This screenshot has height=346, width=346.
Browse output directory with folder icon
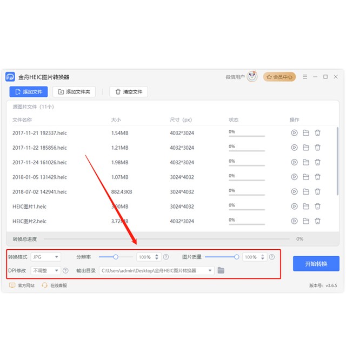(221, 270)
